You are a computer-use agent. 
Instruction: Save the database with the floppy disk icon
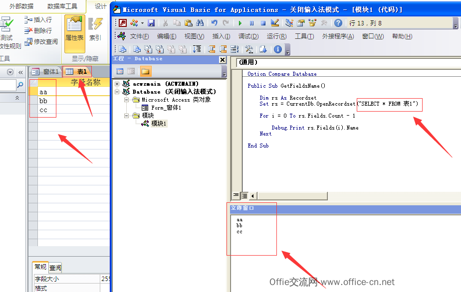(x=151, y=23)
